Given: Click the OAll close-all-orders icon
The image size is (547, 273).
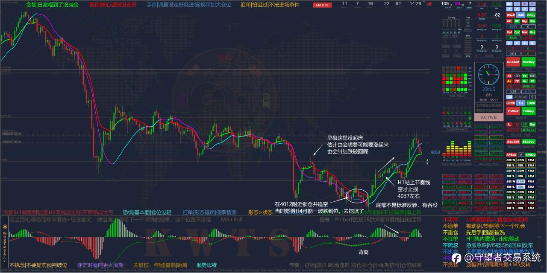Looking at the screenshot, I should 521,15.
